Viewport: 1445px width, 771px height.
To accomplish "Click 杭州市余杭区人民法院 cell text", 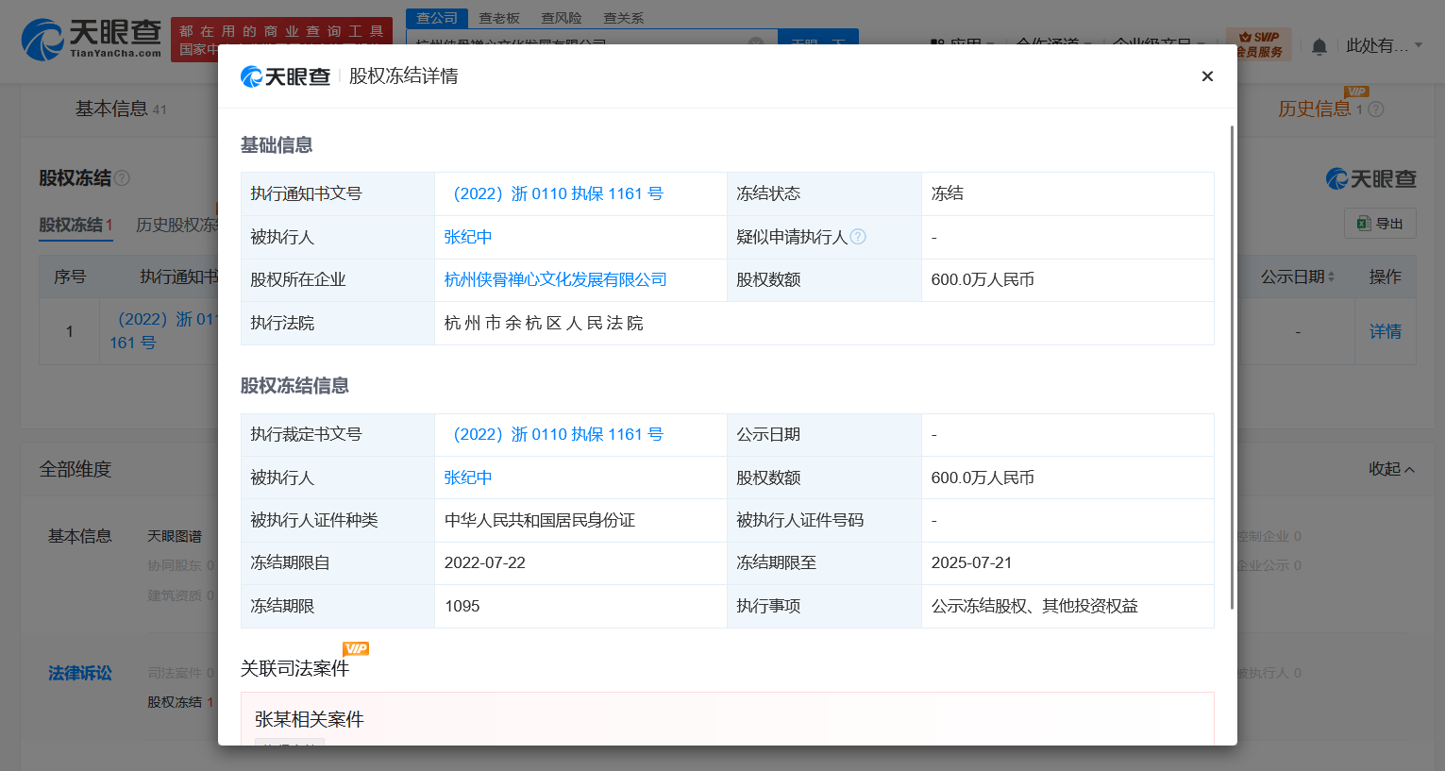I will click(x=544, y=323).
